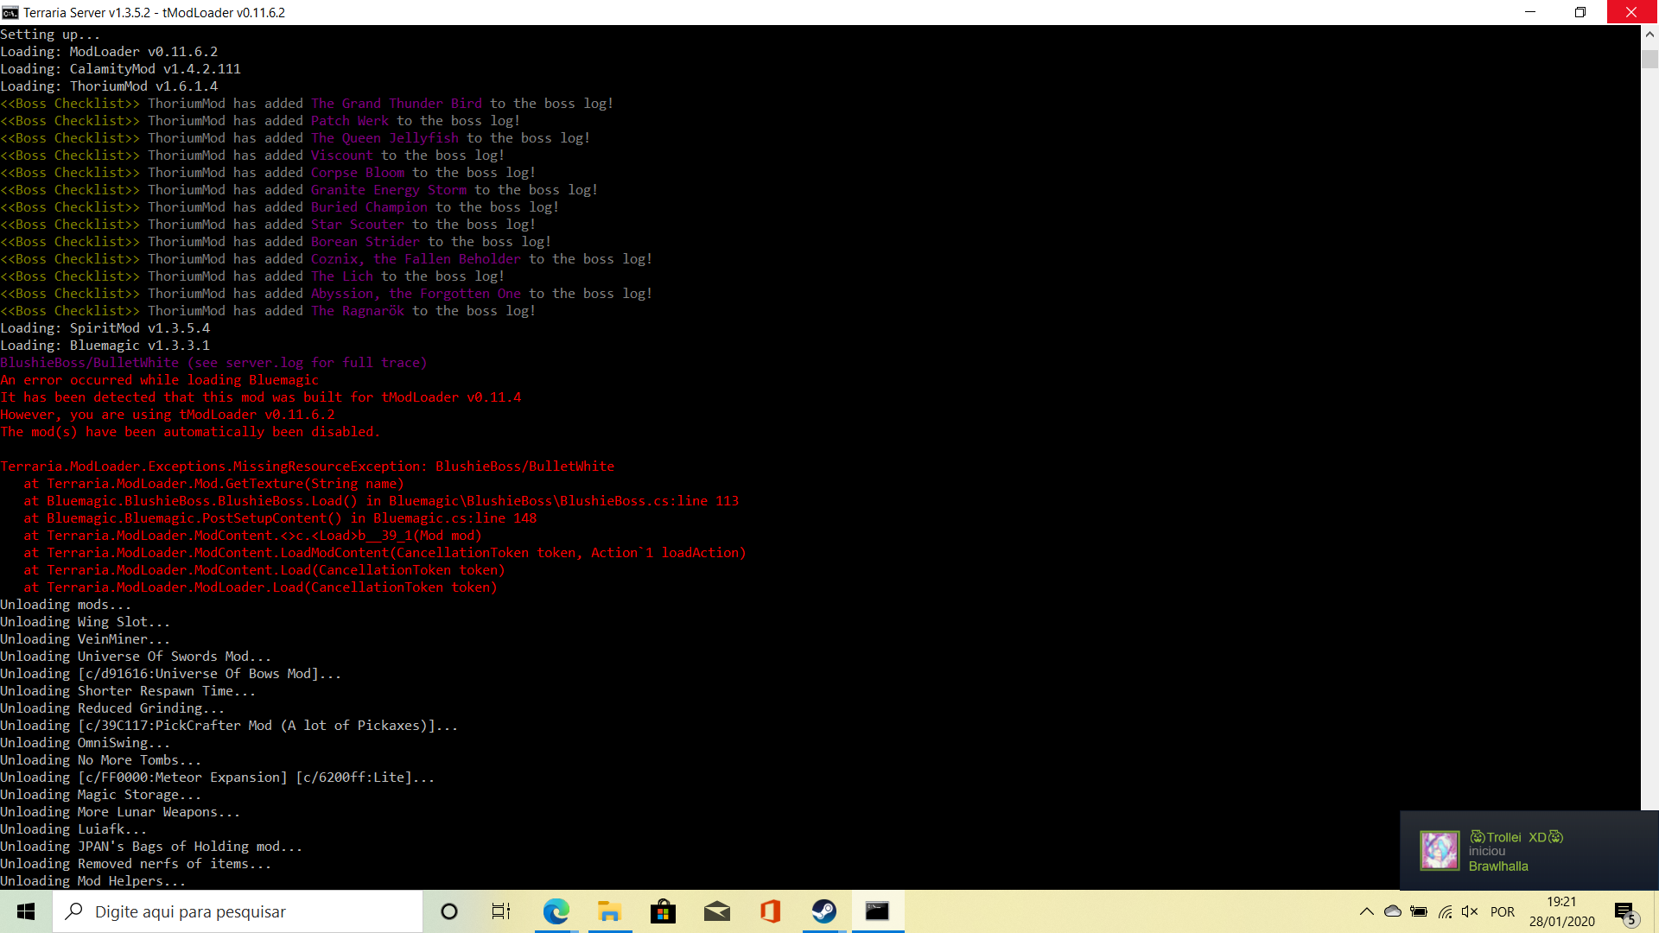Click the 'Loading: ThoriumMod v1.6.1.4' line
The image size is (1659, 933).
tap(109, 86)
